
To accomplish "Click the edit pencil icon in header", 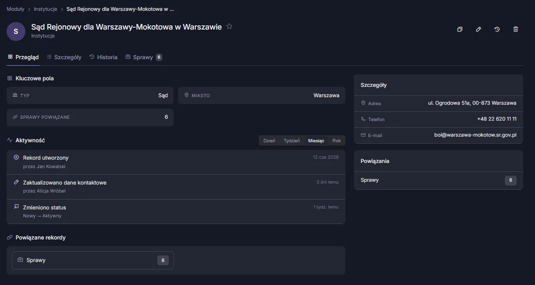I will 479,29.
